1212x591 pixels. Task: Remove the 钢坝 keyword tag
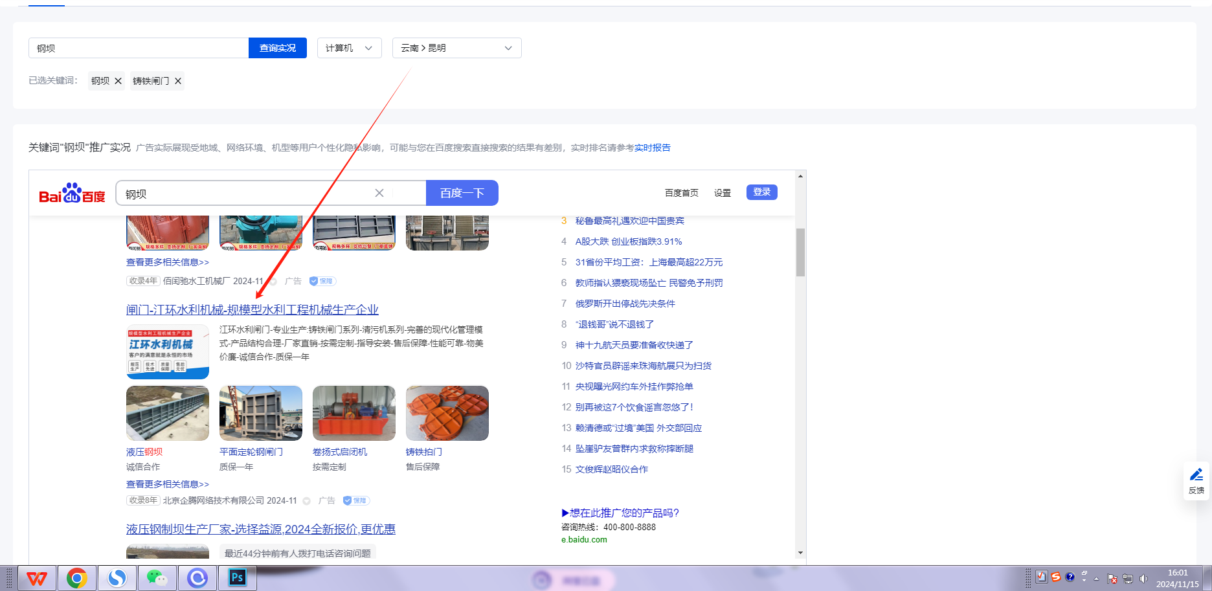click(118, 81)
